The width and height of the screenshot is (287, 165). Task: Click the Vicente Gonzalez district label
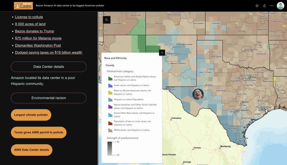[x=242, y=138]
